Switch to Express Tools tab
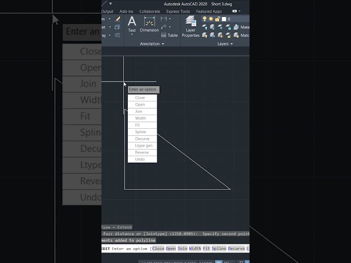Image resolution: width=351 pixels, height=263 pixels. point(178,12)
